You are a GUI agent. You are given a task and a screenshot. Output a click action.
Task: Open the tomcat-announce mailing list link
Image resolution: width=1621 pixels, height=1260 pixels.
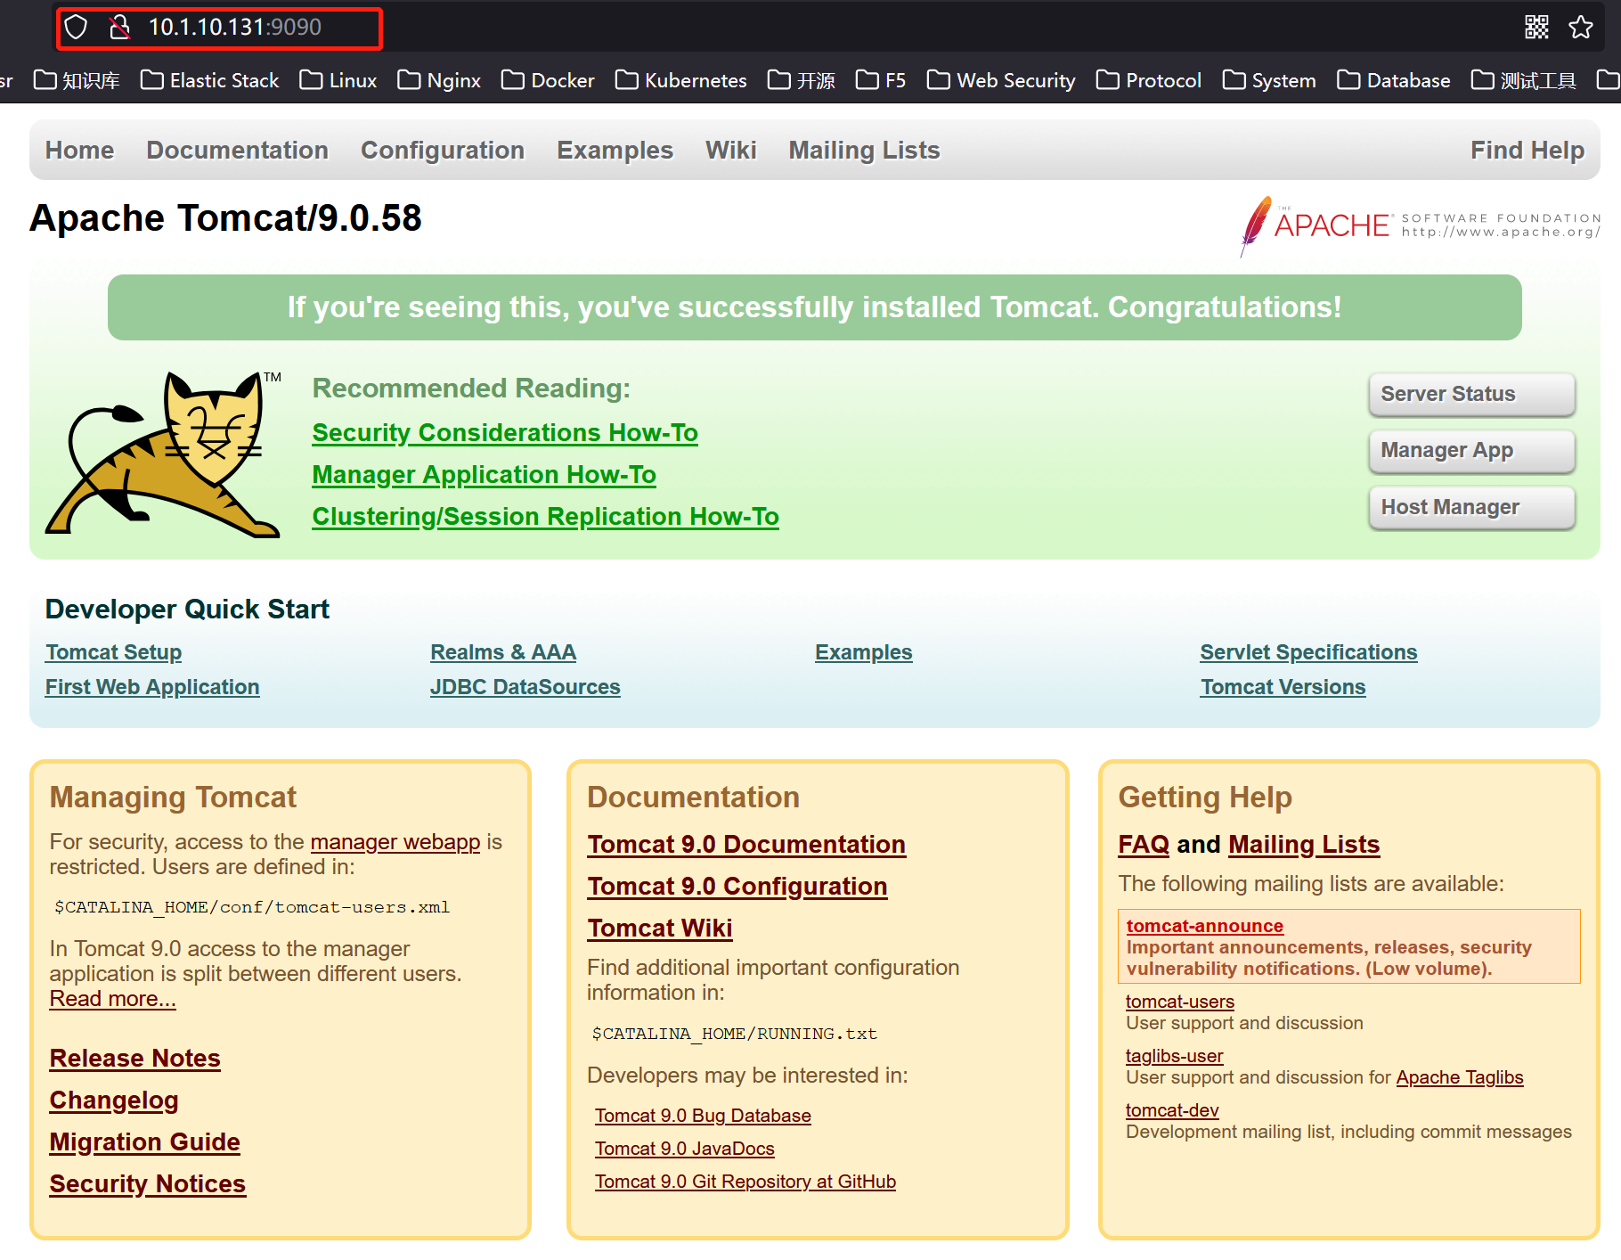[1205, 926]
